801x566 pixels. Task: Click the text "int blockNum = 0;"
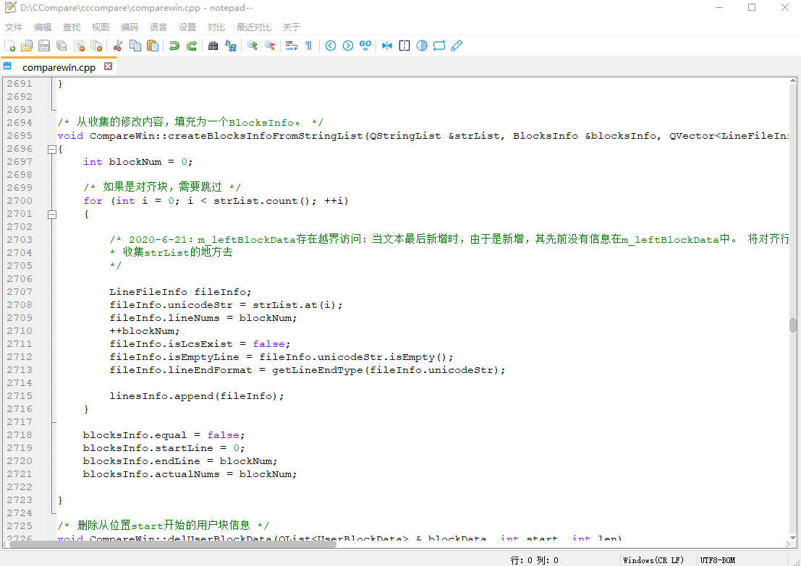(138, 162)
